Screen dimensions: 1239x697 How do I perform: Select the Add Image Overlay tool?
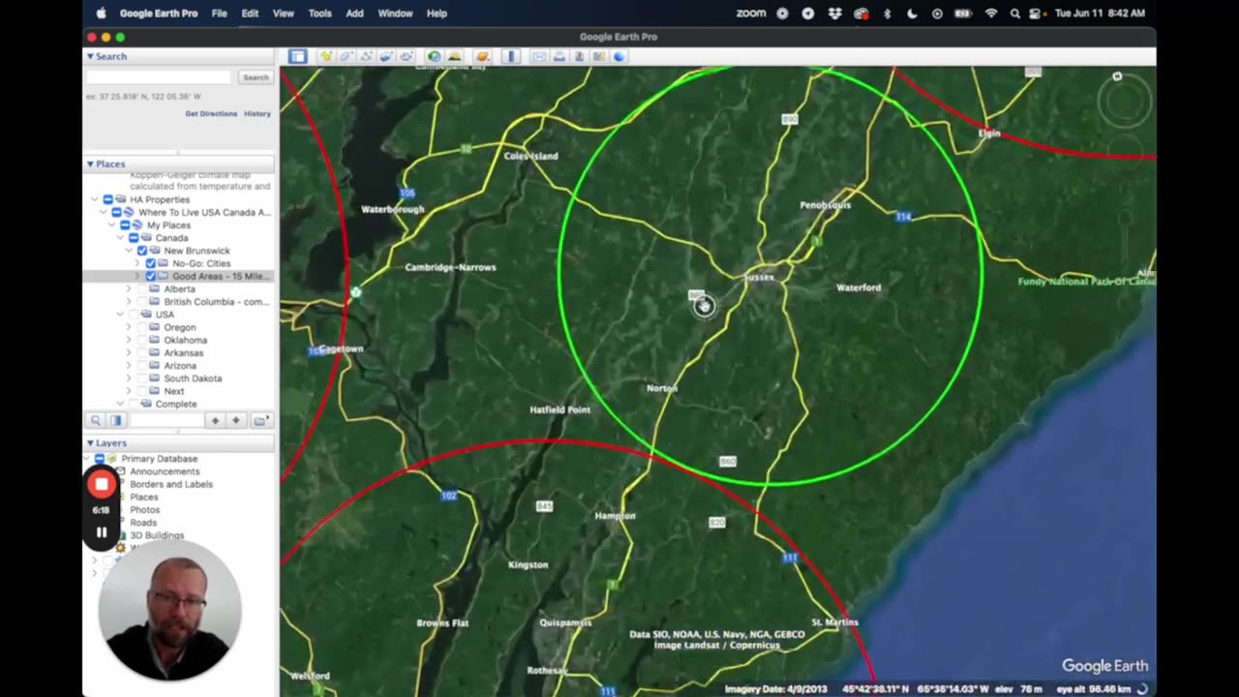[385, 56]
